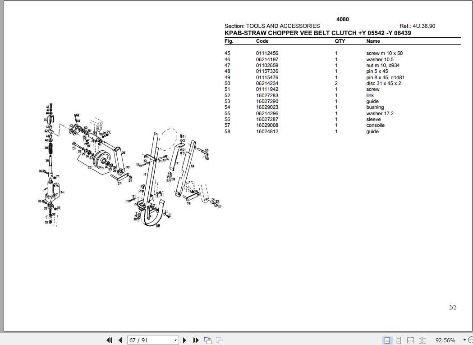Click 'washer 17.2' name
This screenshot has width=473, height=345.
(380, 113)
